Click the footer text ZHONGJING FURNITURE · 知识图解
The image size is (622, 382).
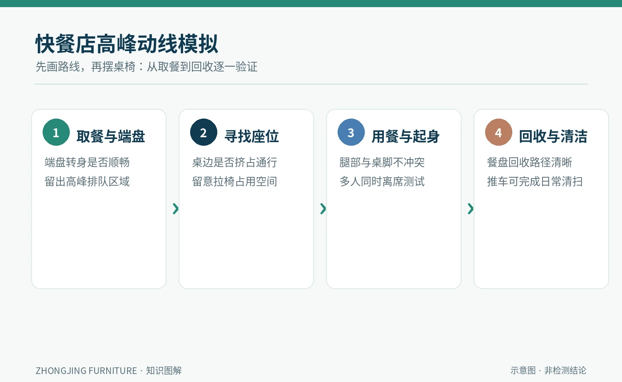pyautogui.click(x=109, y=370)
